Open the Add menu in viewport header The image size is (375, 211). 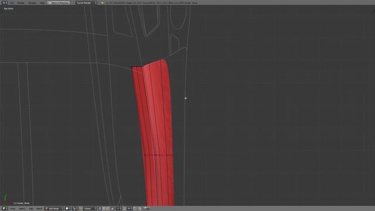point(31,209)
